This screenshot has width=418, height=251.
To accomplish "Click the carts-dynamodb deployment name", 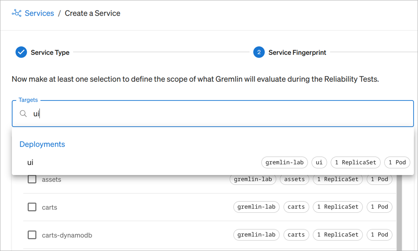I will point(67,235).
